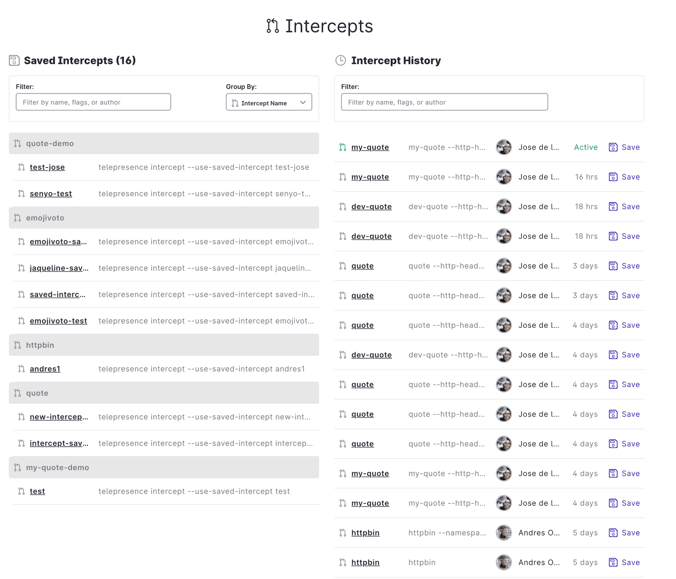Collapse the httpbin group header
The image size is (676, 579).
click(x=164, y=345)
